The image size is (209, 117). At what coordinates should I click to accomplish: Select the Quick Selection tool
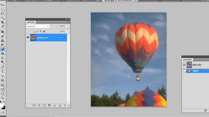pyautogui.click(x=2, y=18)
